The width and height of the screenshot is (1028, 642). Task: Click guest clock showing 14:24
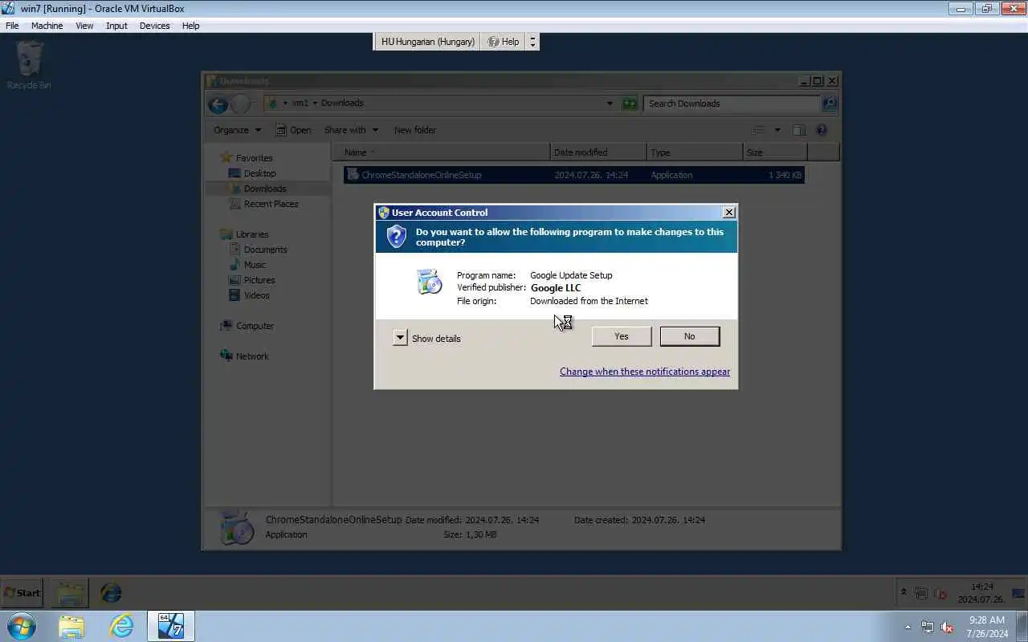coord(981,593)
